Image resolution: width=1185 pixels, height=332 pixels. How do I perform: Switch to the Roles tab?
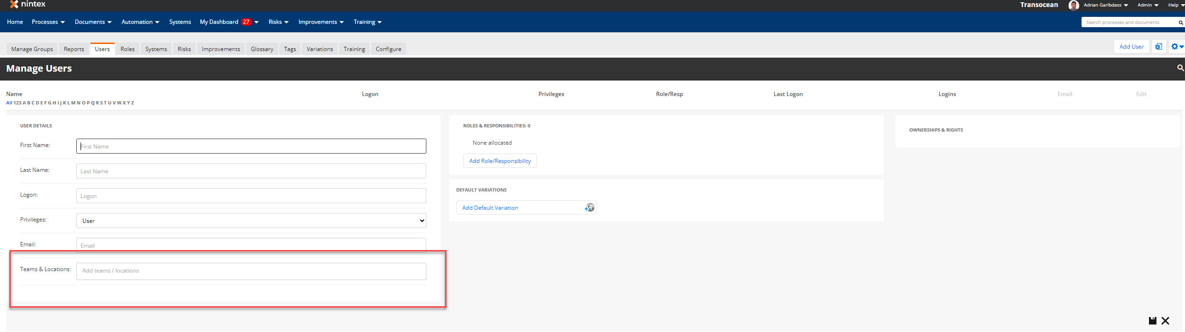[x=127, y=49]
